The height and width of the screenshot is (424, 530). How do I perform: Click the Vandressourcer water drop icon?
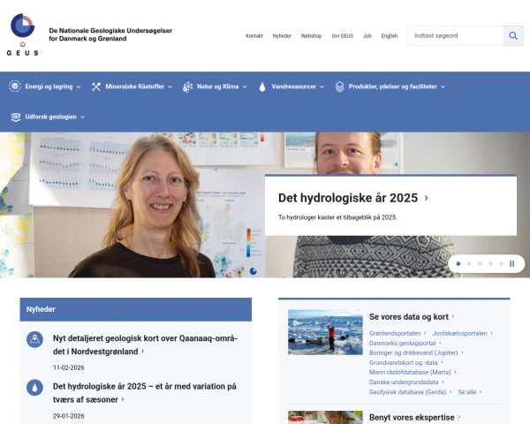262,87
